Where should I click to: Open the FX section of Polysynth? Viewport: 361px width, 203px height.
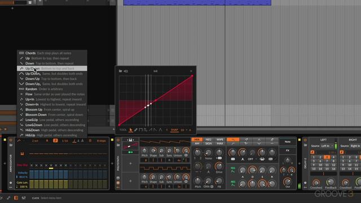pyautogui.click(x=288, y=151)
